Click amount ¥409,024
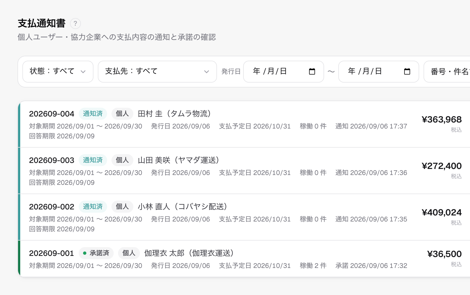The height and width of the screenshot is (295, 470). (x=442, y=212)
